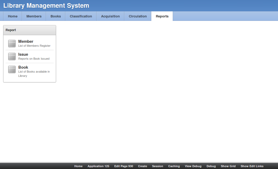Switch to the Members tab
This screenshot has height=169, width=278.
click(34, 16)
